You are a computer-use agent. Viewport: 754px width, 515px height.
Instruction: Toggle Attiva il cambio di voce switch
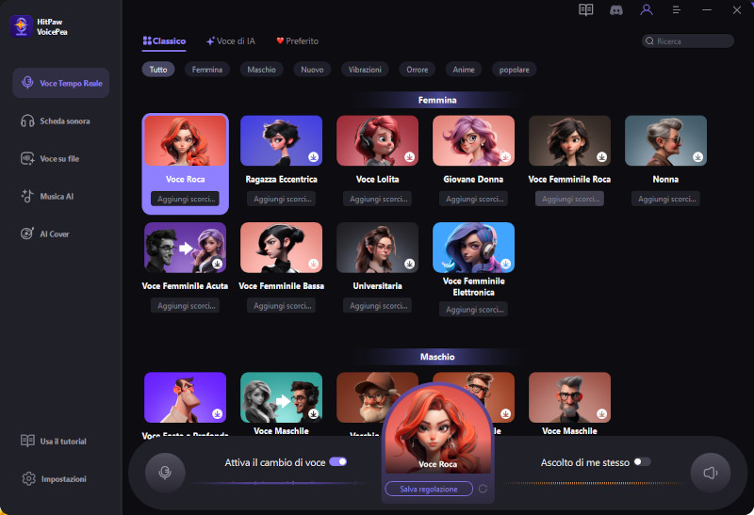pyautogui.click(x=337, y=461)
